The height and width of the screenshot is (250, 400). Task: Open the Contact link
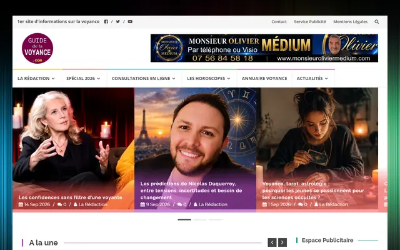pos(279,22)
